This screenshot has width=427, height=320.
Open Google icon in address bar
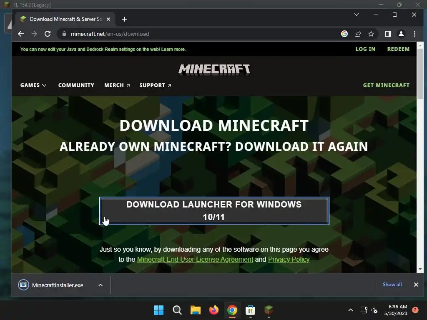point(344,34)
